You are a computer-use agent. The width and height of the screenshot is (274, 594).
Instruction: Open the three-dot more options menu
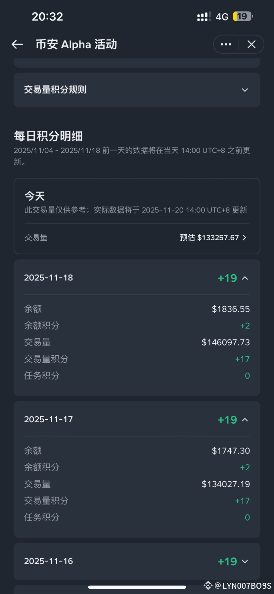point(226,44)
